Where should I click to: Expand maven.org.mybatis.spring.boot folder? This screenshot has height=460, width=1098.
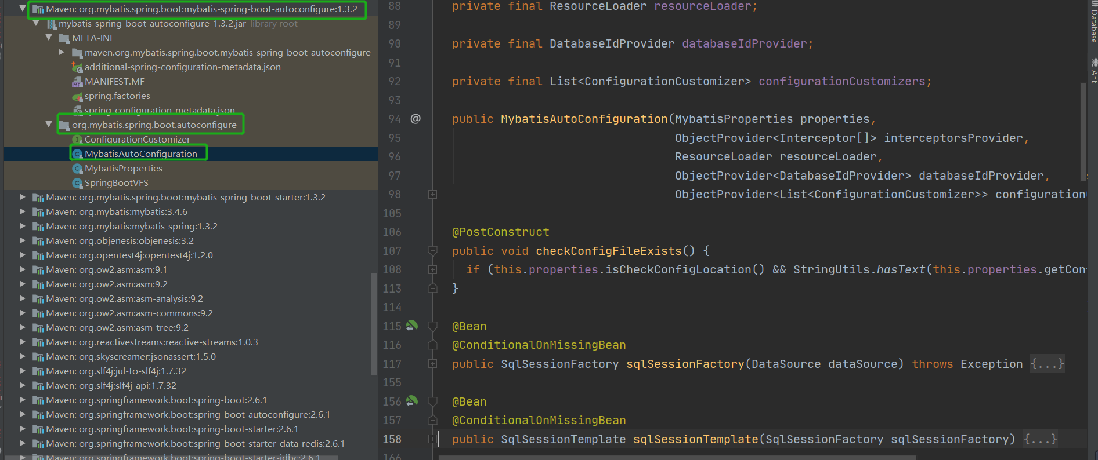coord(62,52)
